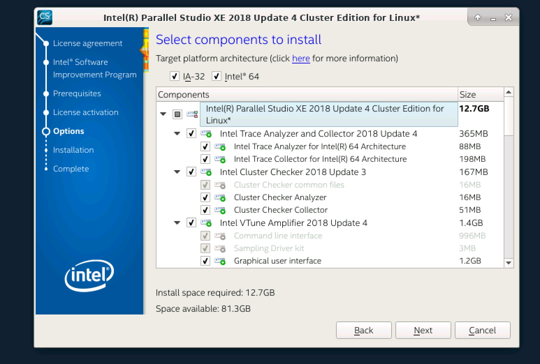Viewport: 540px width, 364px height.
Task: Click the Parallel Studio XE root package icon
Action: 192,114
